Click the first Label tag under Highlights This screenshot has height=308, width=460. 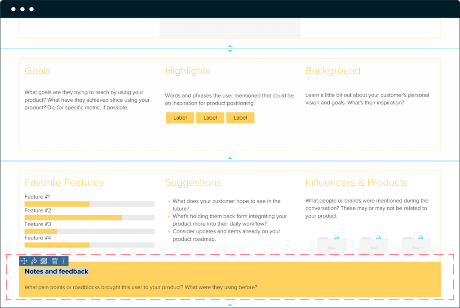pyautogui.click(x=180, y=117)
